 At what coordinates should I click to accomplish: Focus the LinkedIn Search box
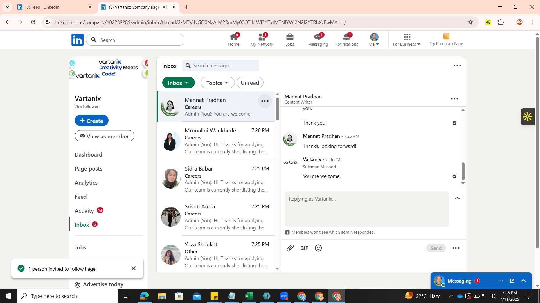(135, 40)
